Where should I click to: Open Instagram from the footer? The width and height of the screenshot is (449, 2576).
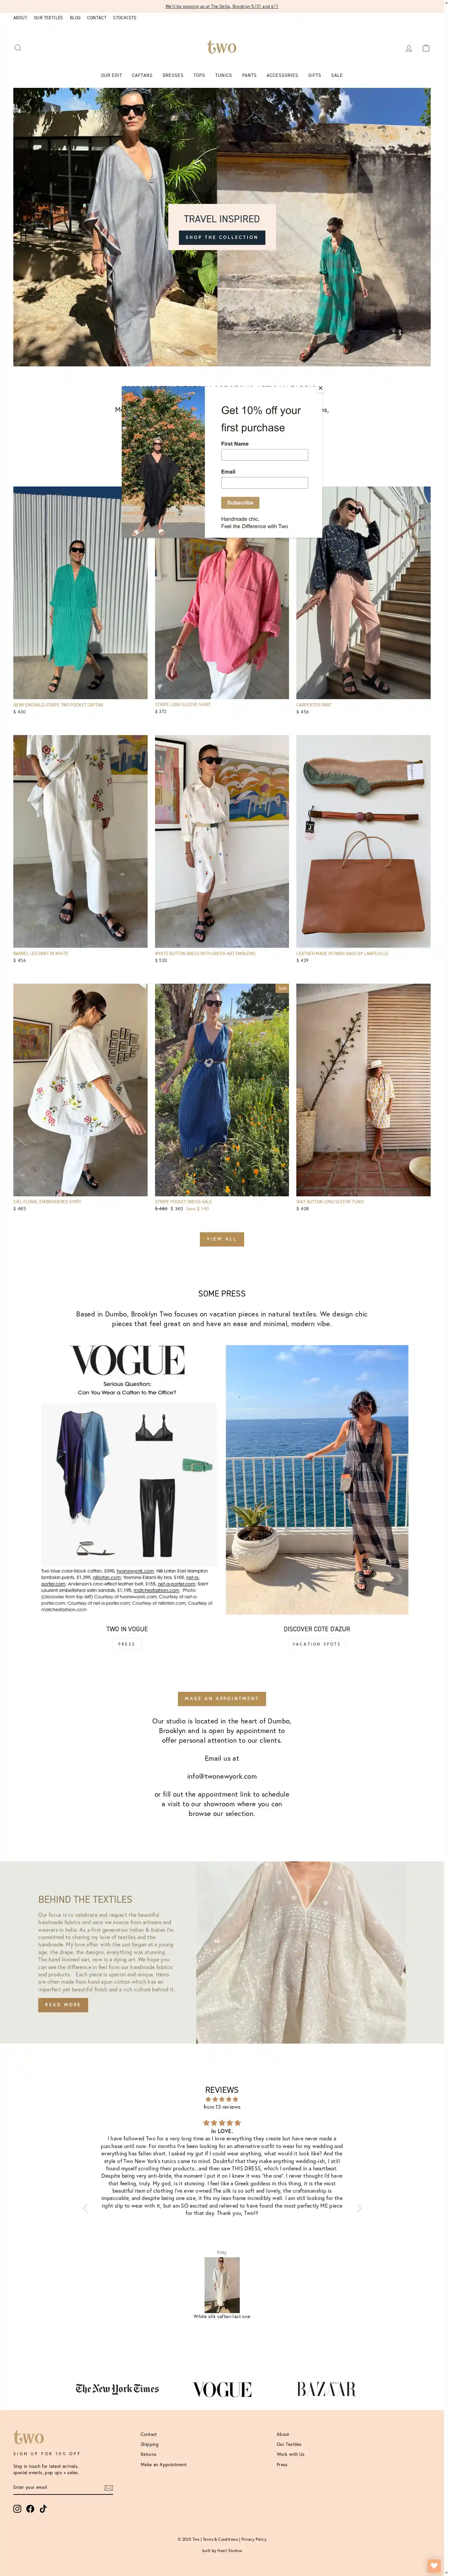click(x=17, y=2508)
